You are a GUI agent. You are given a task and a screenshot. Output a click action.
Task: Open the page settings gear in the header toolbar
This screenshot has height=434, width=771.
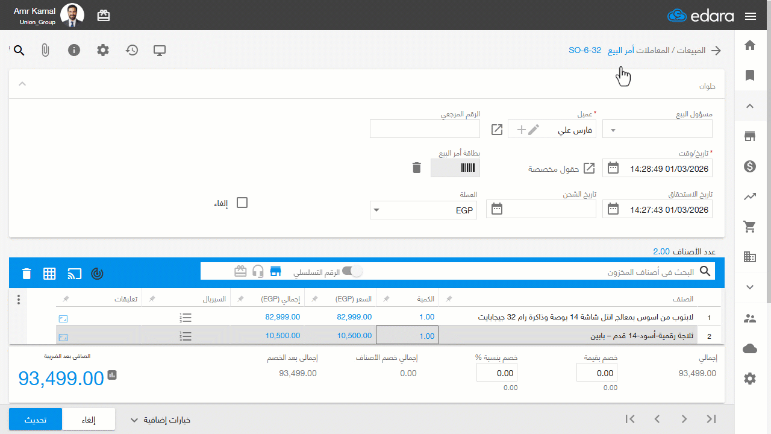[103, 50]
